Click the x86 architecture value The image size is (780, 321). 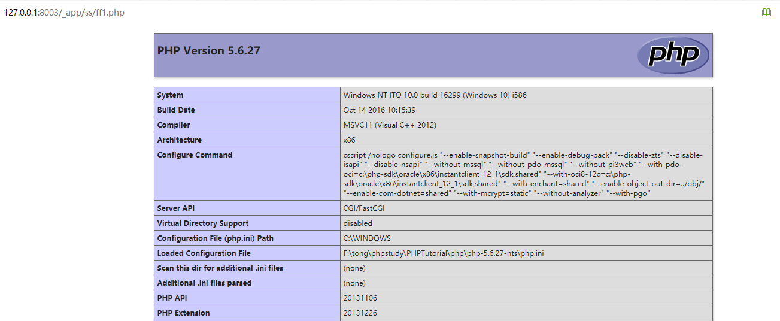[349, 140]
